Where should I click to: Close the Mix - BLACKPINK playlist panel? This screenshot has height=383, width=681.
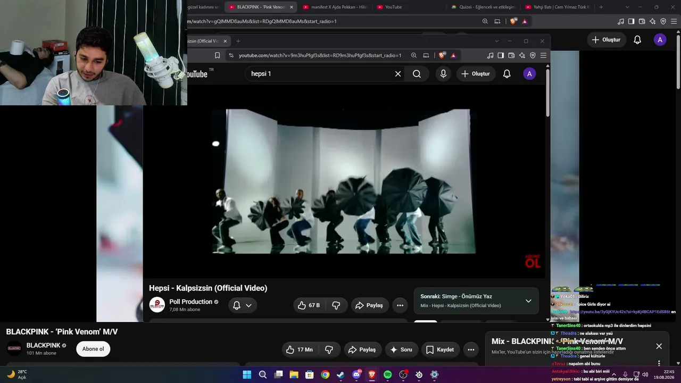pos(659,346)
